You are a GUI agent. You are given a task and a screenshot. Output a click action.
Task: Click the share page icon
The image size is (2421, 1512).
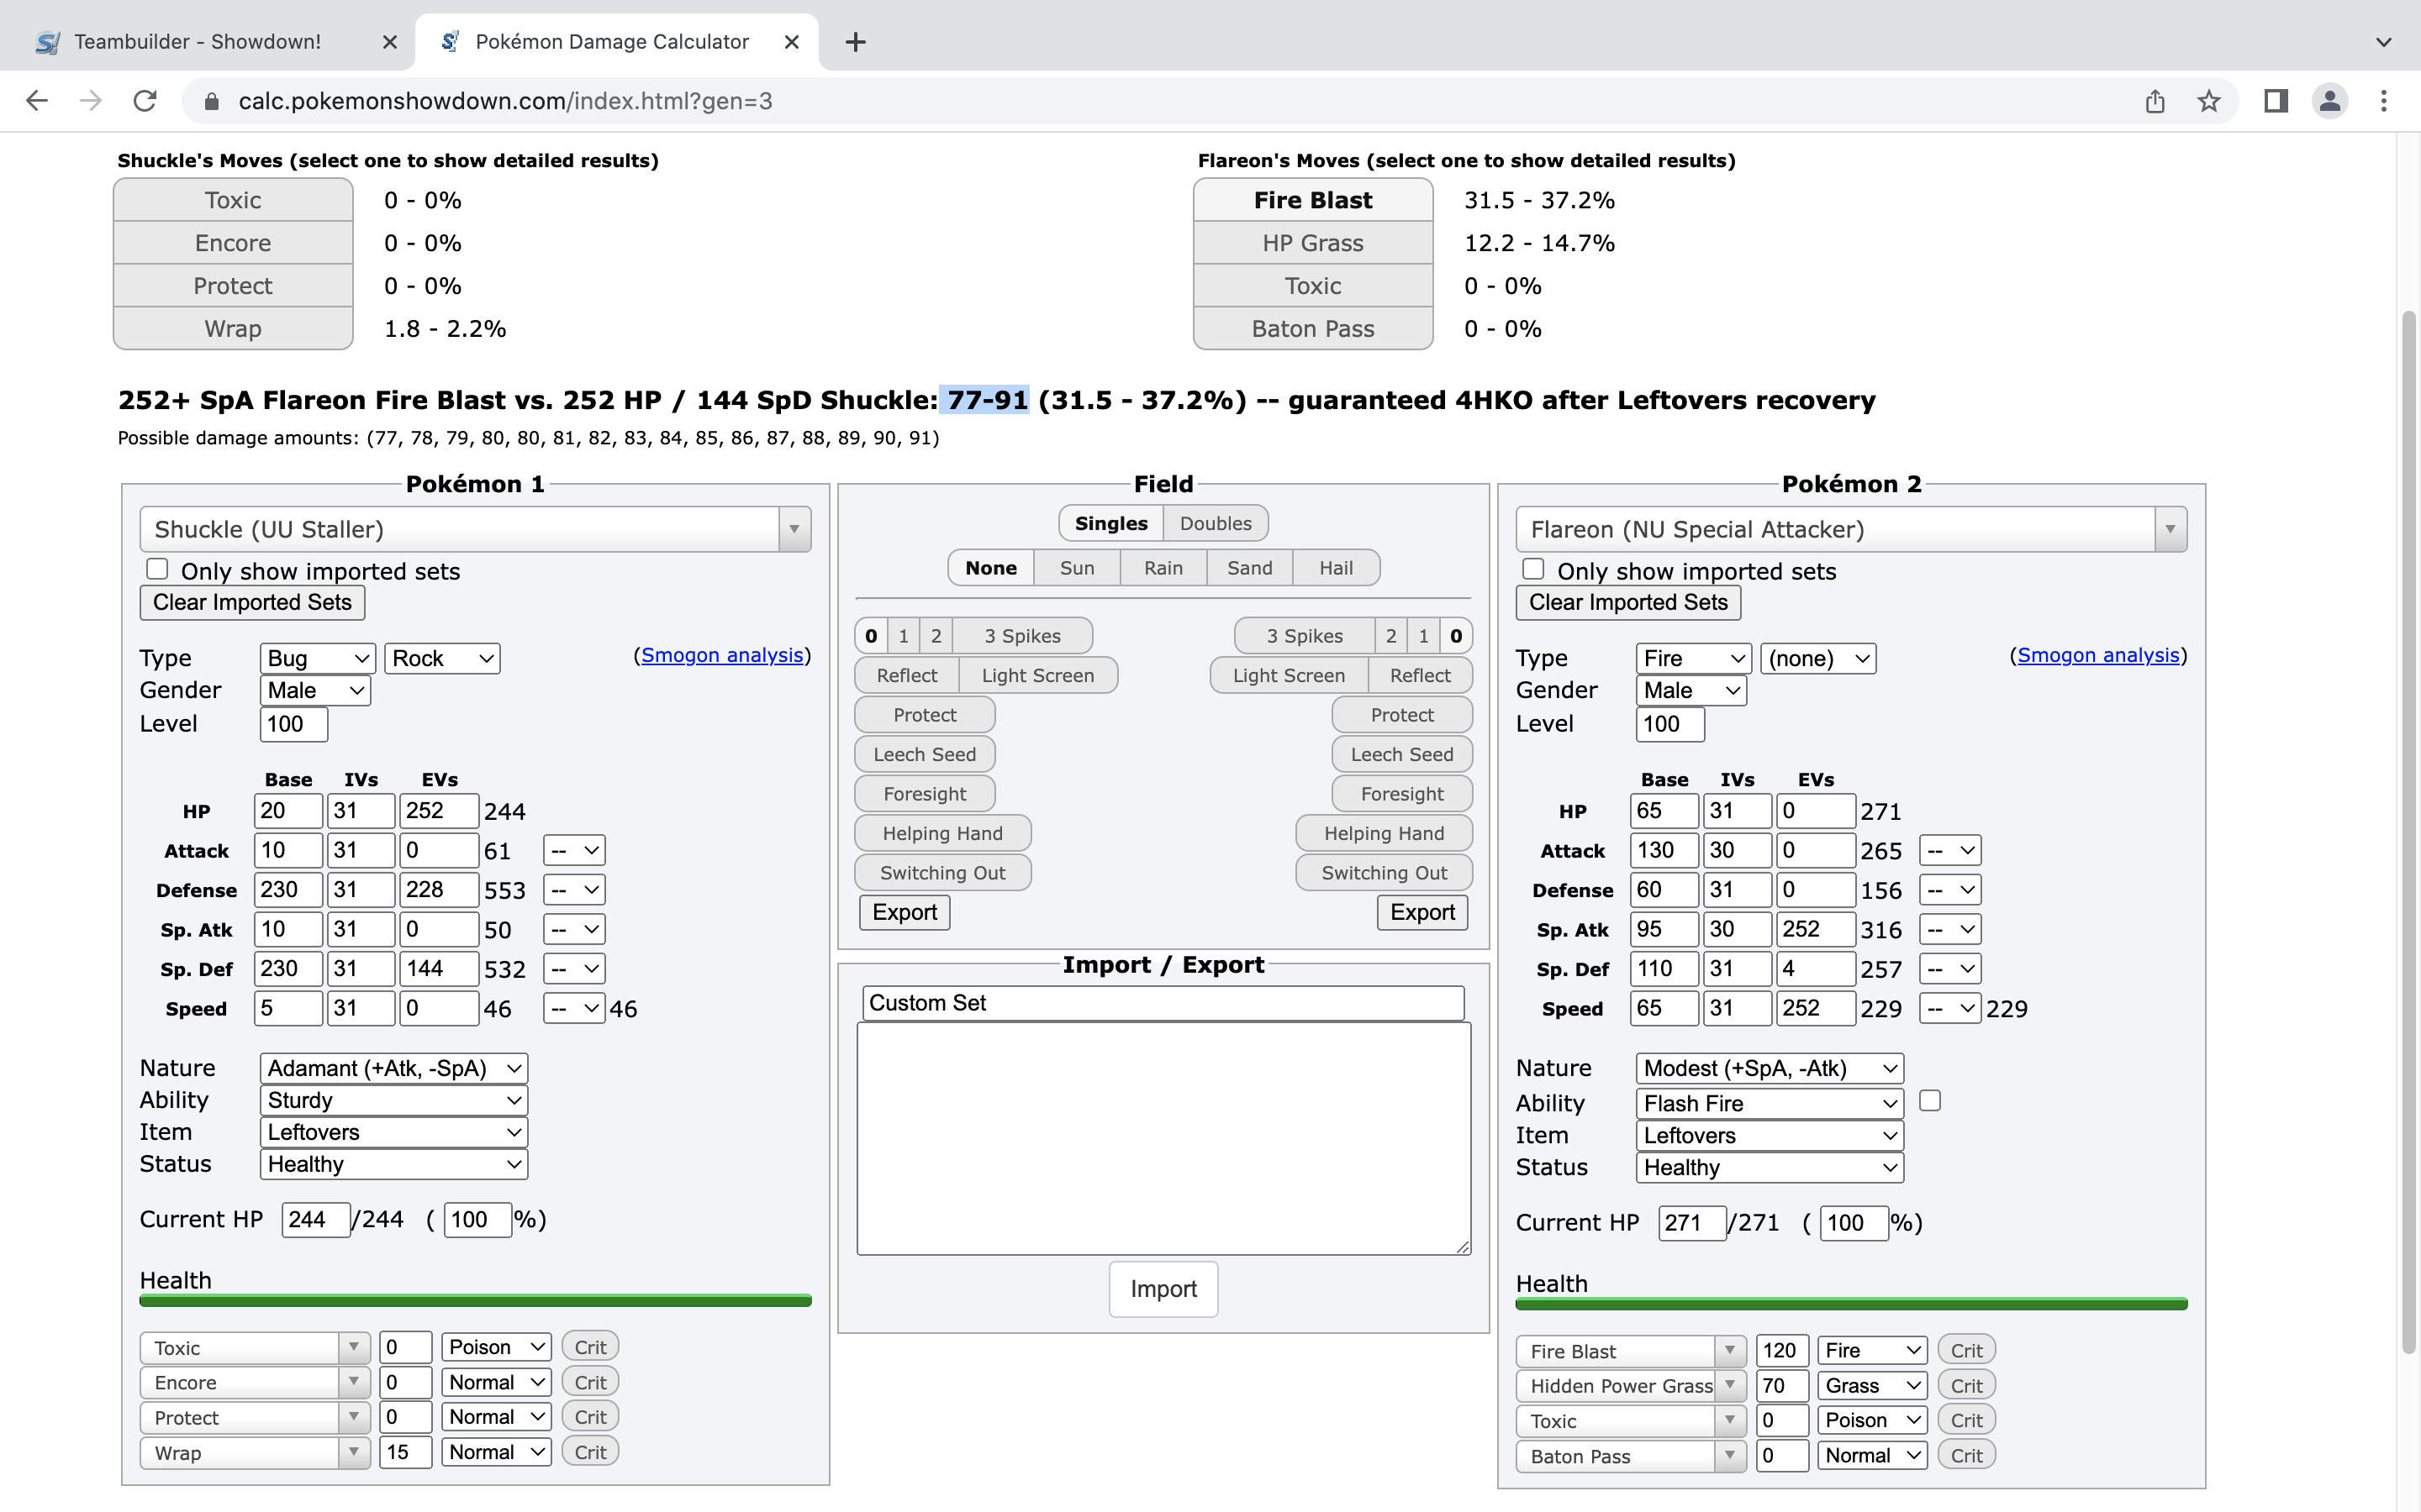coord(2155,101)
